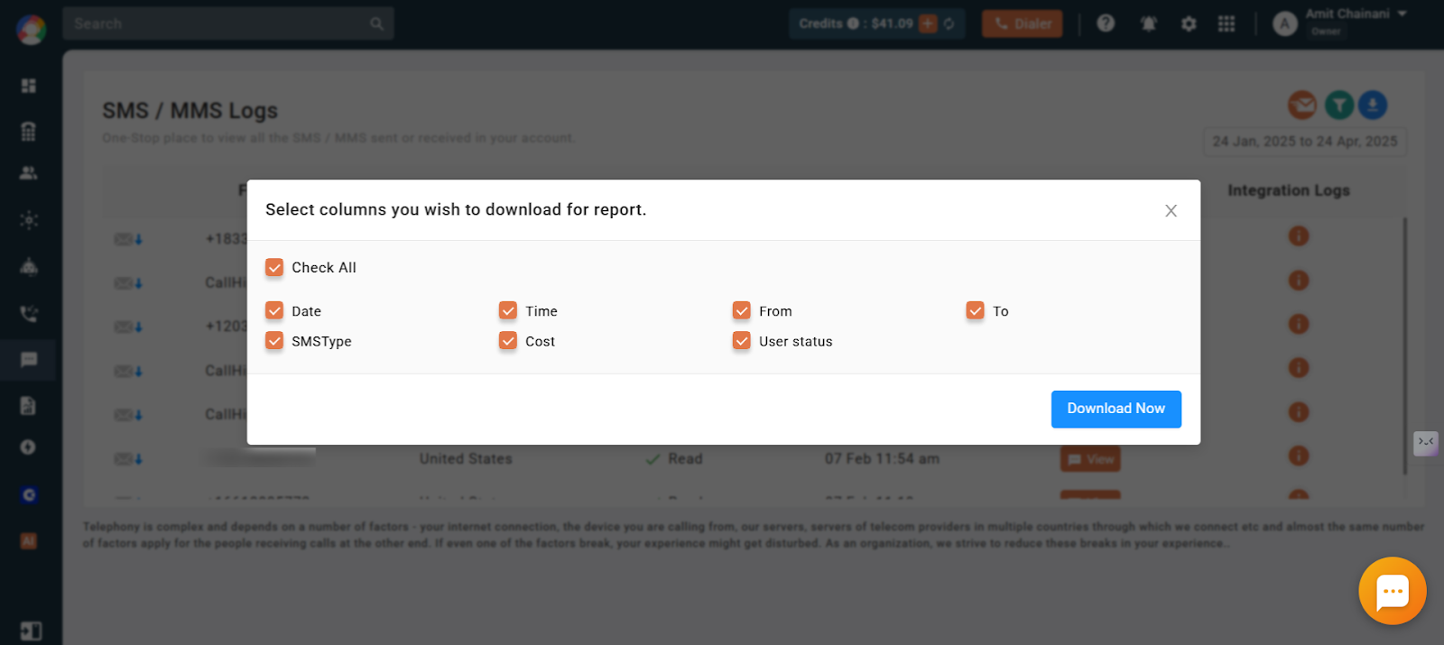Screen dimensions: 1444x645
Task: Open the apps grid menu
Action: (x=1226, y=23)
